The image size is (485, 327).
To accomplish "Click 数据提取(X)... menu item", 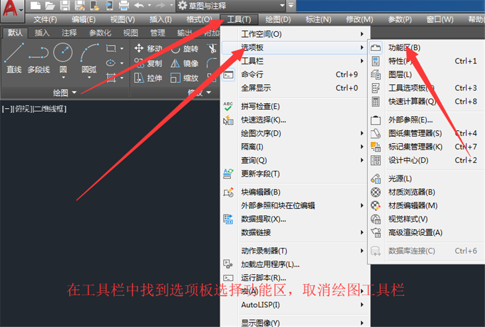I will [x=295, y=219].
